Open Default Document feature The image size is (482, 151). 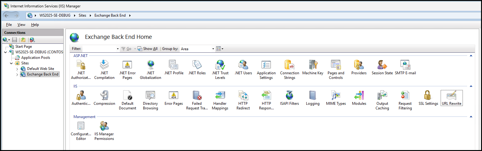pos(127,100)
